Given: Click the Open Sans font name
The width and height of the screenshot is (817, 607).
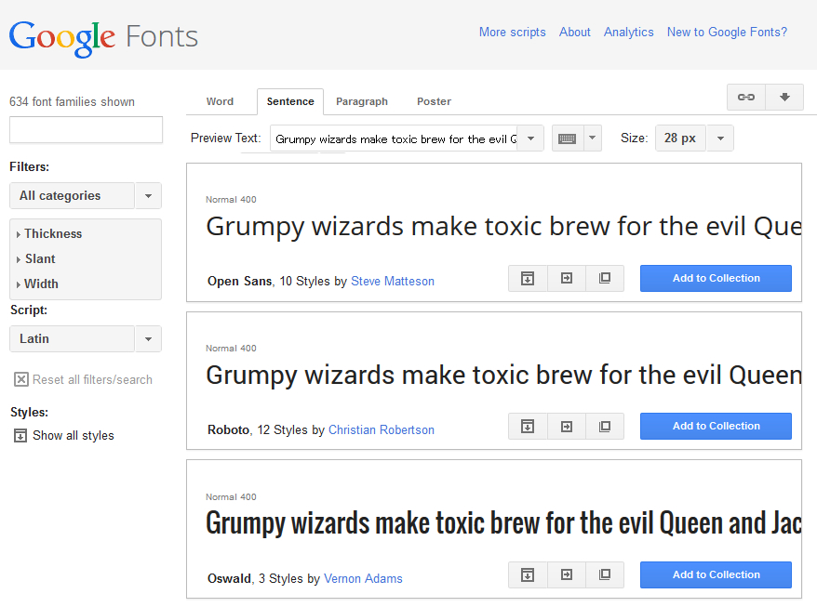Looking at the screenshot, I should pyautogui.click(x=240, y=281).
